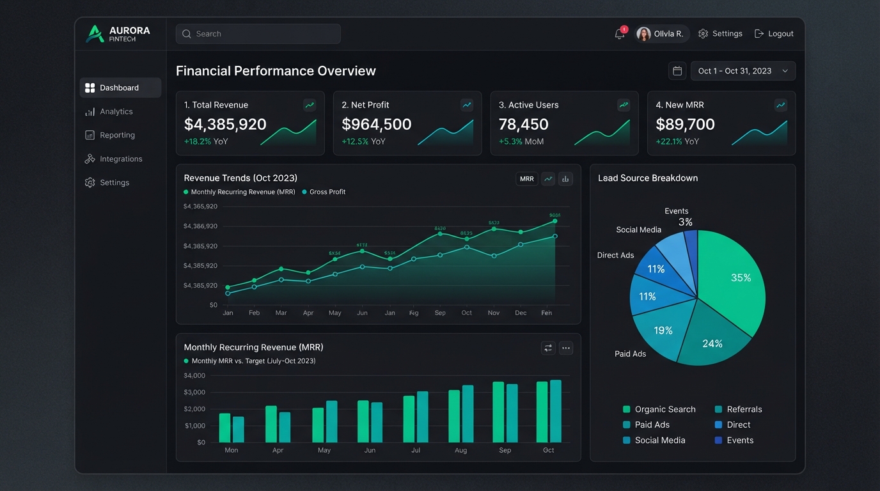Image resolution: width=880 pixels, height=491 pixels.
Task: Open the three-dot menu in MRR panel
Action: (x=565, y=348)
